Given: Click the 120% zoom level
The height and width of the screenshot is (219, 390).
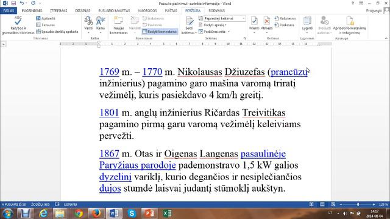Looking at the screenshot, I should pyautogui.click(x=383, y=204).
